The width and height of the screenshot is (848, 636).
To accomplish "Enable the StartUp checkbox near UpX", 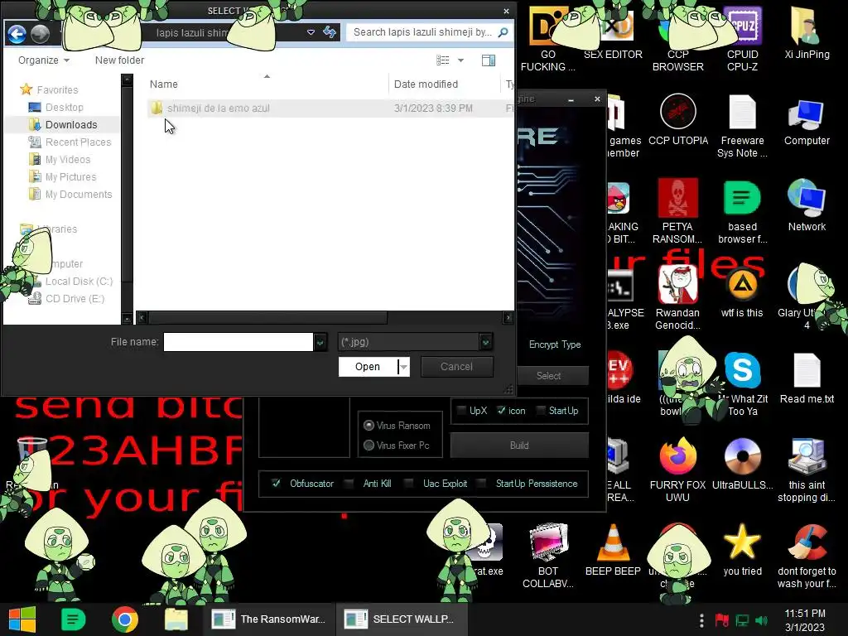I will point(540,411).
